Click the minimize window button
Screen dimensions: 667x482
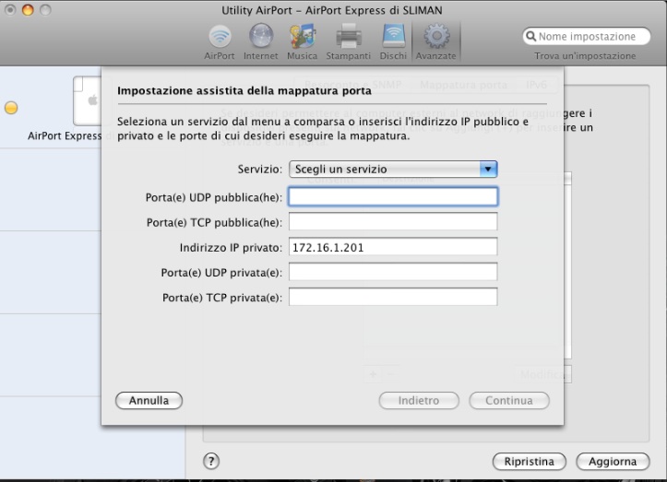point(28,10)
